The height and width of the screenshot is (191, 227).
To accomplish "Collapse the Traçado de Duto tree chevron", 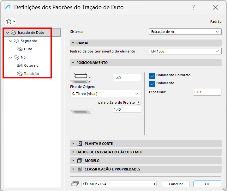I will click(x=7, y=33).
